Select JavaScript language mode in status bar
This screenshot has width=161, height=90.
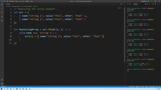[152, 86]
